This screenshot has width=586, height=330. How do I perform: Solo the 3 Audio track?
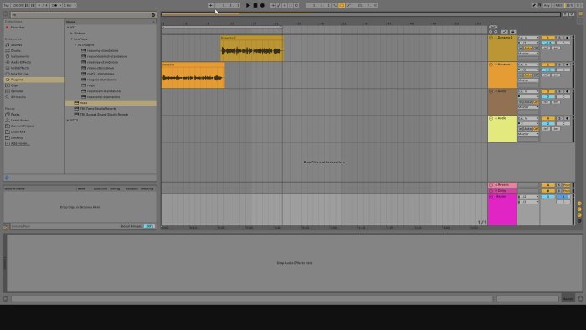(559, 91)
